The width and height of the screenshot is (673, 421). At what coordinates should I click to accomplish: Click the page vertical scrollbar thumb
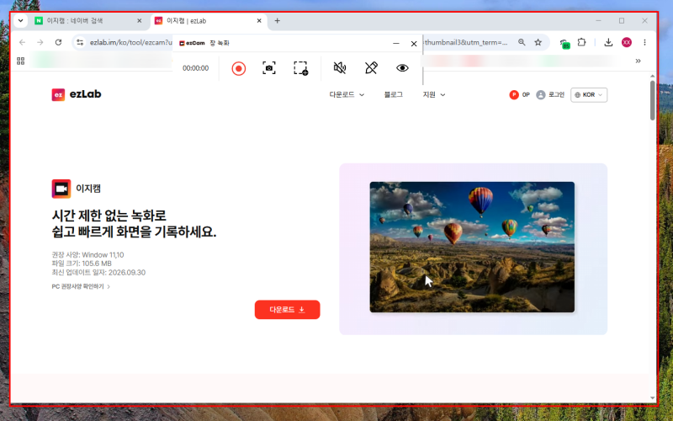[x=653, y=99]
